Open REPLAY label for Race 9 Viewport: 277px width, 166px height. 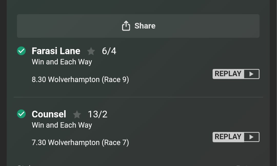tap(228, 74)
